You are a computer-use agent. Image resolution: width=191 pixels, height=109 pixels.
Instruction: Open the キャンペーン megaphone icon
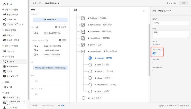tap(5, 15)
